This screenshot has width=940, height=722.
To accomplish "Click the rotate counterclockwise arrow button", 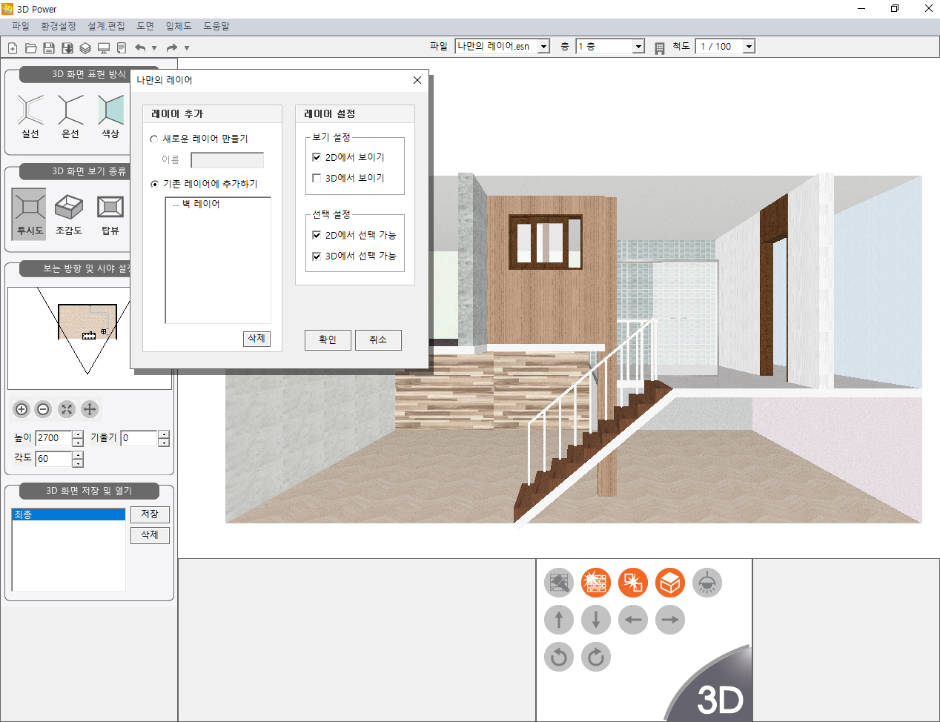I will [559, 657].
